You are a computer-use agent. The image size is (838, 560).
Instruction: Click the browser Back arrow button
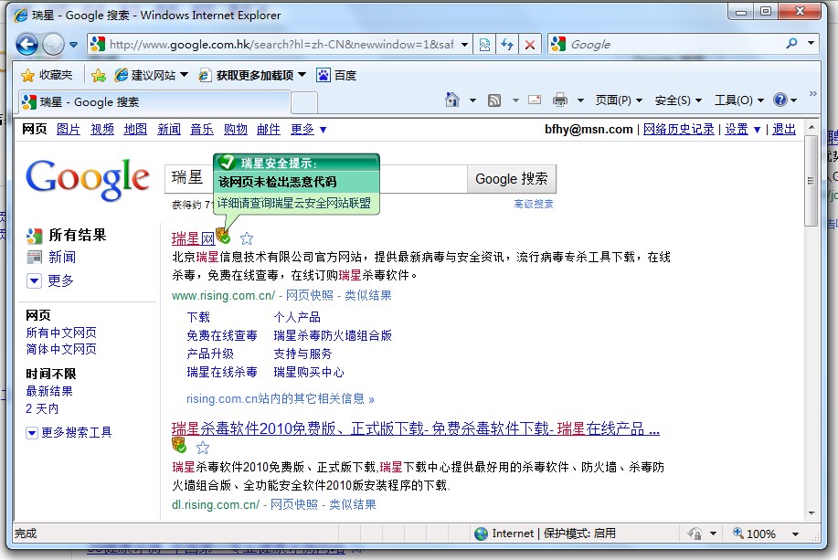point(27,45)
